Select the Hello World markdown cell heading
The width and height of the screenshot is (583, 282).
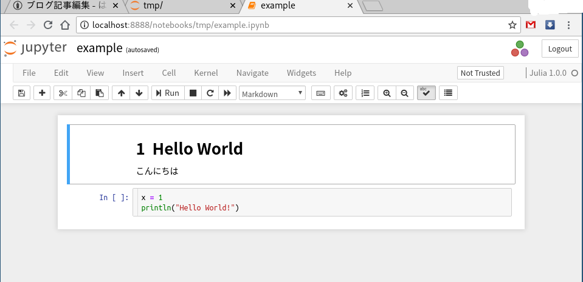[x=190, y=149]
